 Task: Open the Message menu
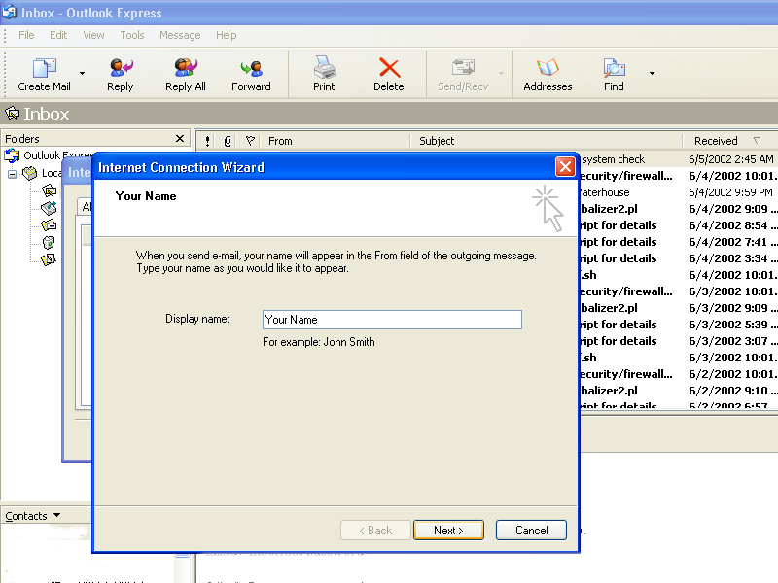[180, 35]
